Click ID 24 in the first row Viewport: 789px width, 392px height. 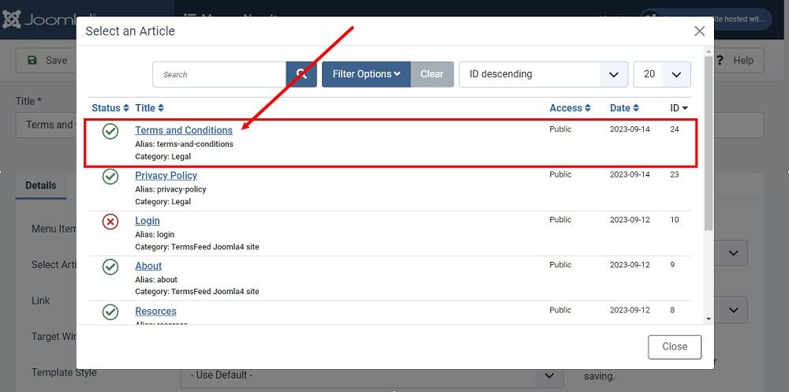pyautogui.click(x=675, y=129)
